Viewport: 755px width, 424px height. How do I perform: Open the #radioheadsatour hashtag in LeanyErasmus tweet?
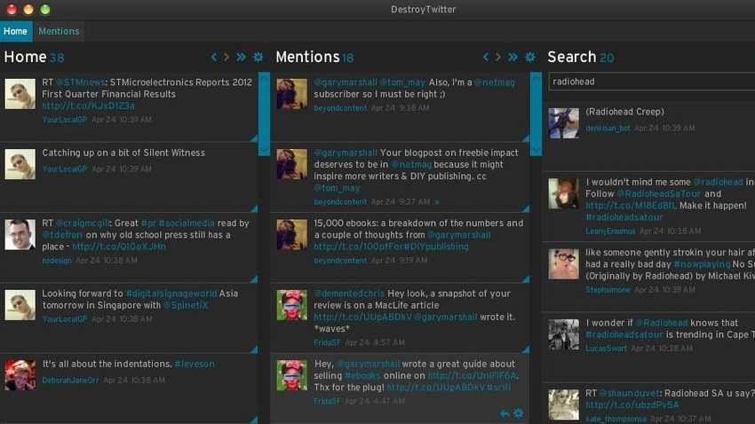(624, 218)
